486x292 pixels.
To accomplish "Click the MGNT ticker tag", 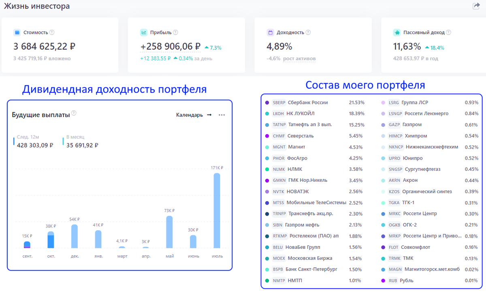I will tap(279, 147).
